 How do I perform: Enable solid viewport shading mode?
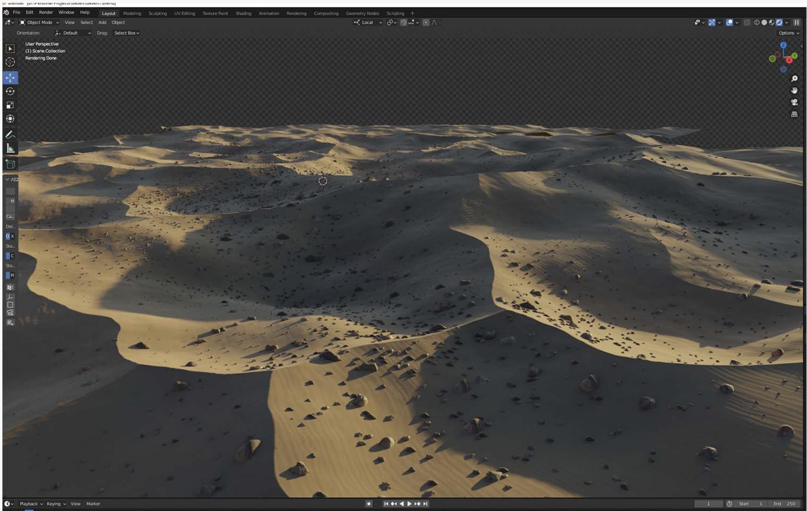764,22
